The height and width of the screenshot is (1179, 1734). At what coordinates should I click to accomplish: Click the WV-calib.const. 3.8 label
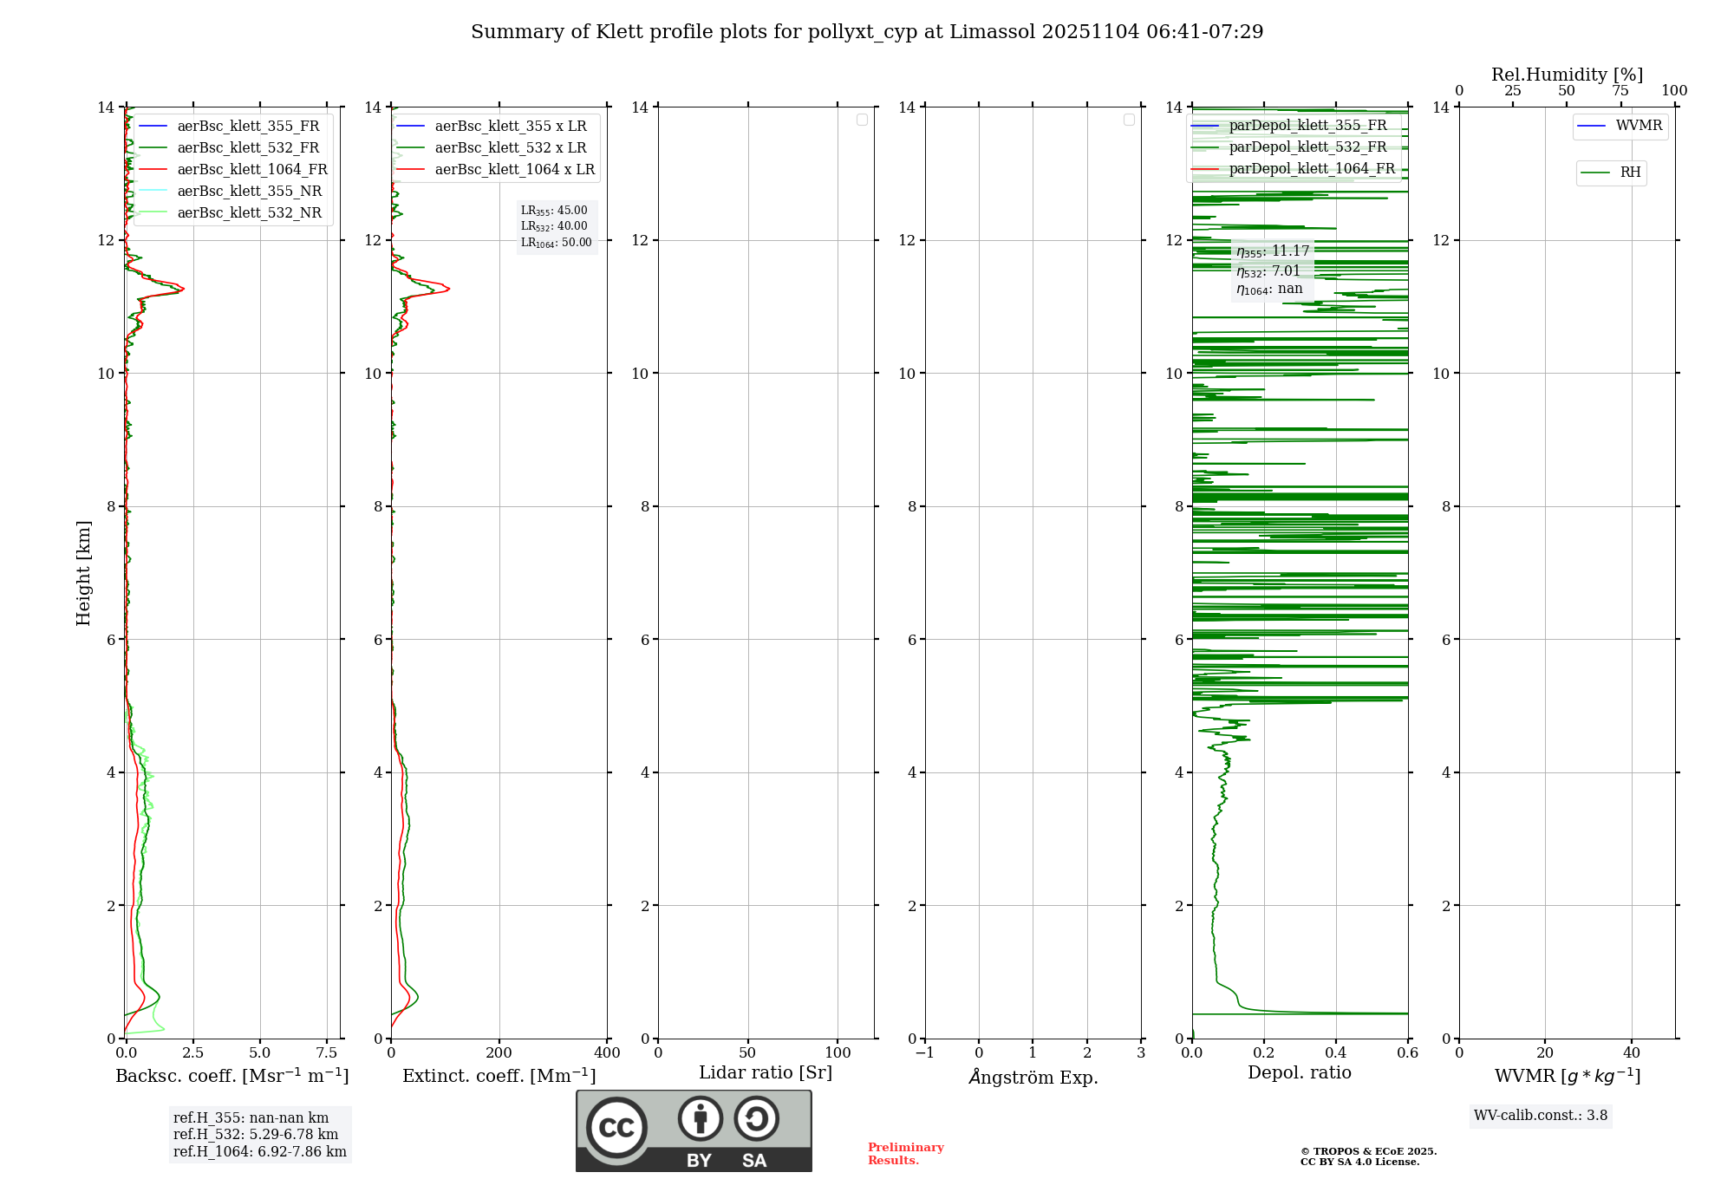(1540, 1116)
